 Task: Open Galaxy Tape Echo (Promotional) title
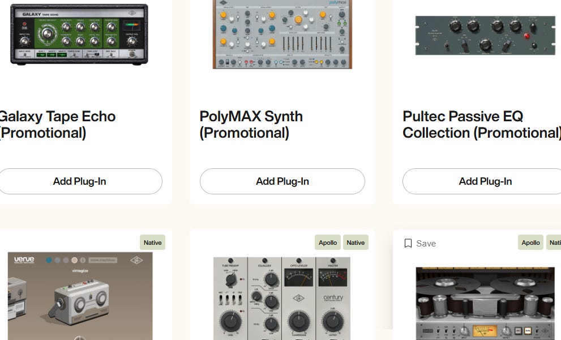click(x=57, y=125)
